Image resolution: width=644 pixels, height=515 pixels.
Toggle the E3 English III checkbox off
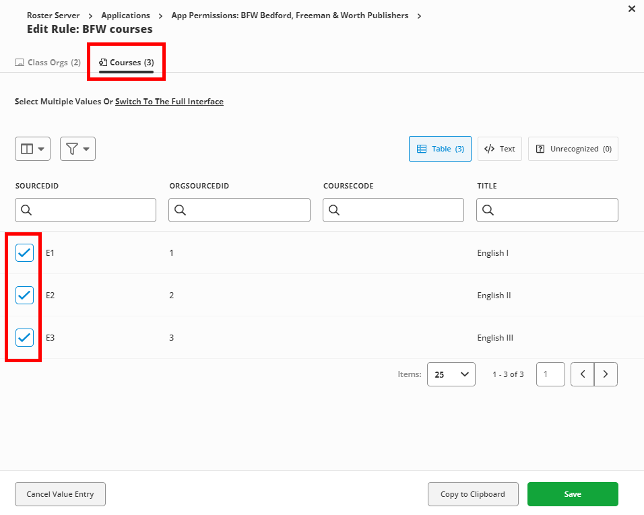tap(24, 337)
